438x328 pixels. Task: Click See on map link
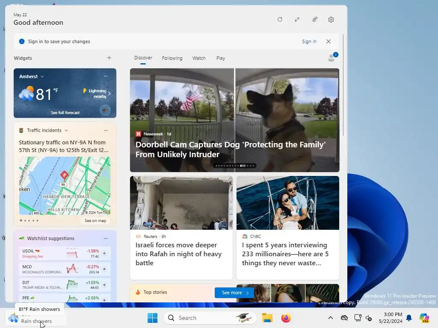(x=95, y=221)
